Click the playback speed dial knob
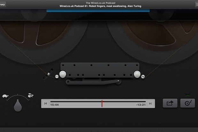Screen dimensions: 198x132 point(18,105)
